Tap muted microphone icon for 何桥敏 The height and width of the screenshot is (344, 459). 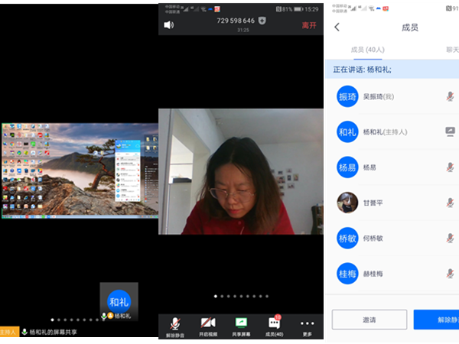tap(451, 238)
